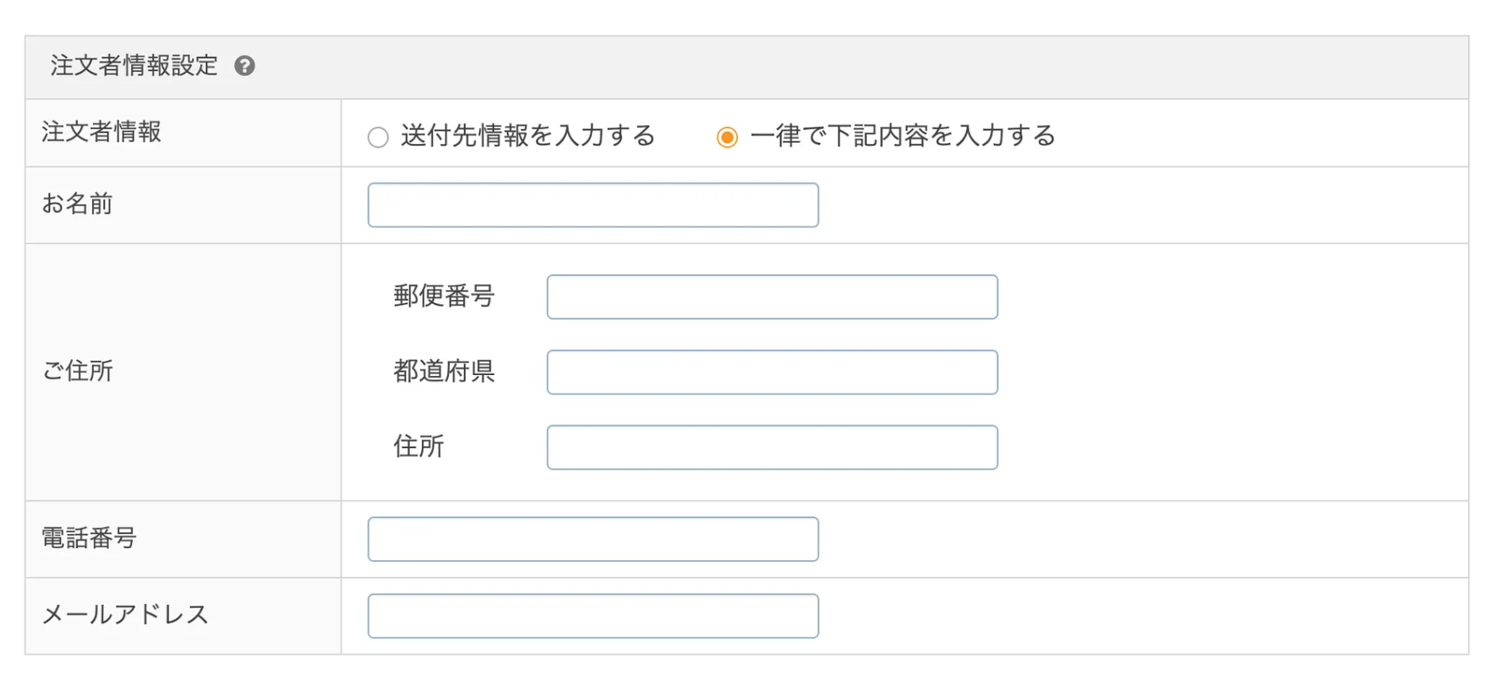Click the メールアドレス row label
The height and width of the screenshot is (675, 1492).
[125, 615]
